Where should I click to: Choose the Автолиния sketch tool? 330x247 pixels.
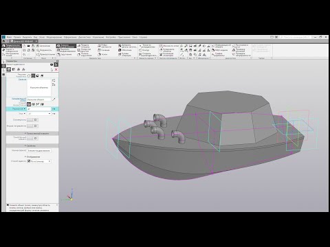43,46
